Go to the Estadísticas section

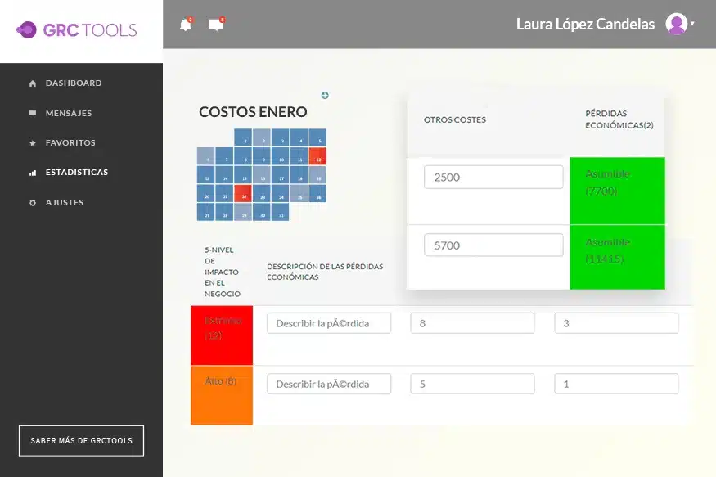76,173
